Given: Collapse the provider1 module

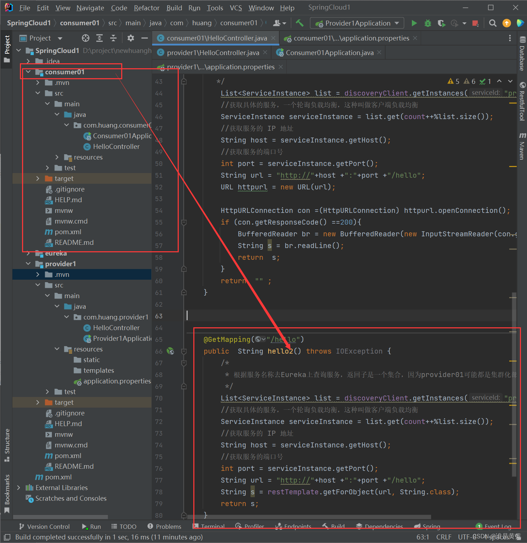Looking at the screenshot, I should coord(28,264).
